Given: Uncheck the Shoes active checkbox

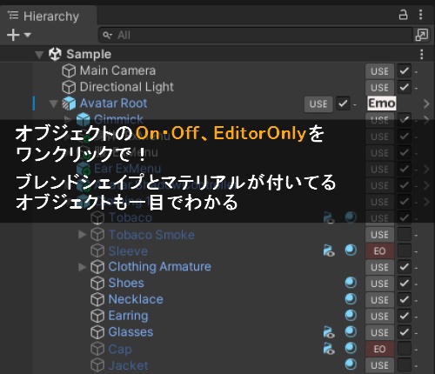Looking at the screenshot, I should tap(405, 284).
